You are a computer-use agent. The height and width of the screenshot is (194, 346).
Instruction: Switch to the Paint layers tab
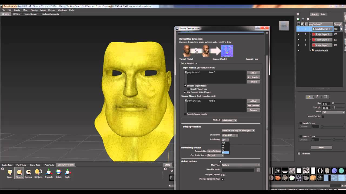[x=323, y=14]
